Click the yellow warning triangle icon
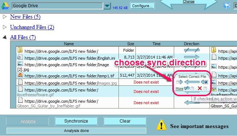The height and width of the screenshot is (136, 237). tap(161, 125)
